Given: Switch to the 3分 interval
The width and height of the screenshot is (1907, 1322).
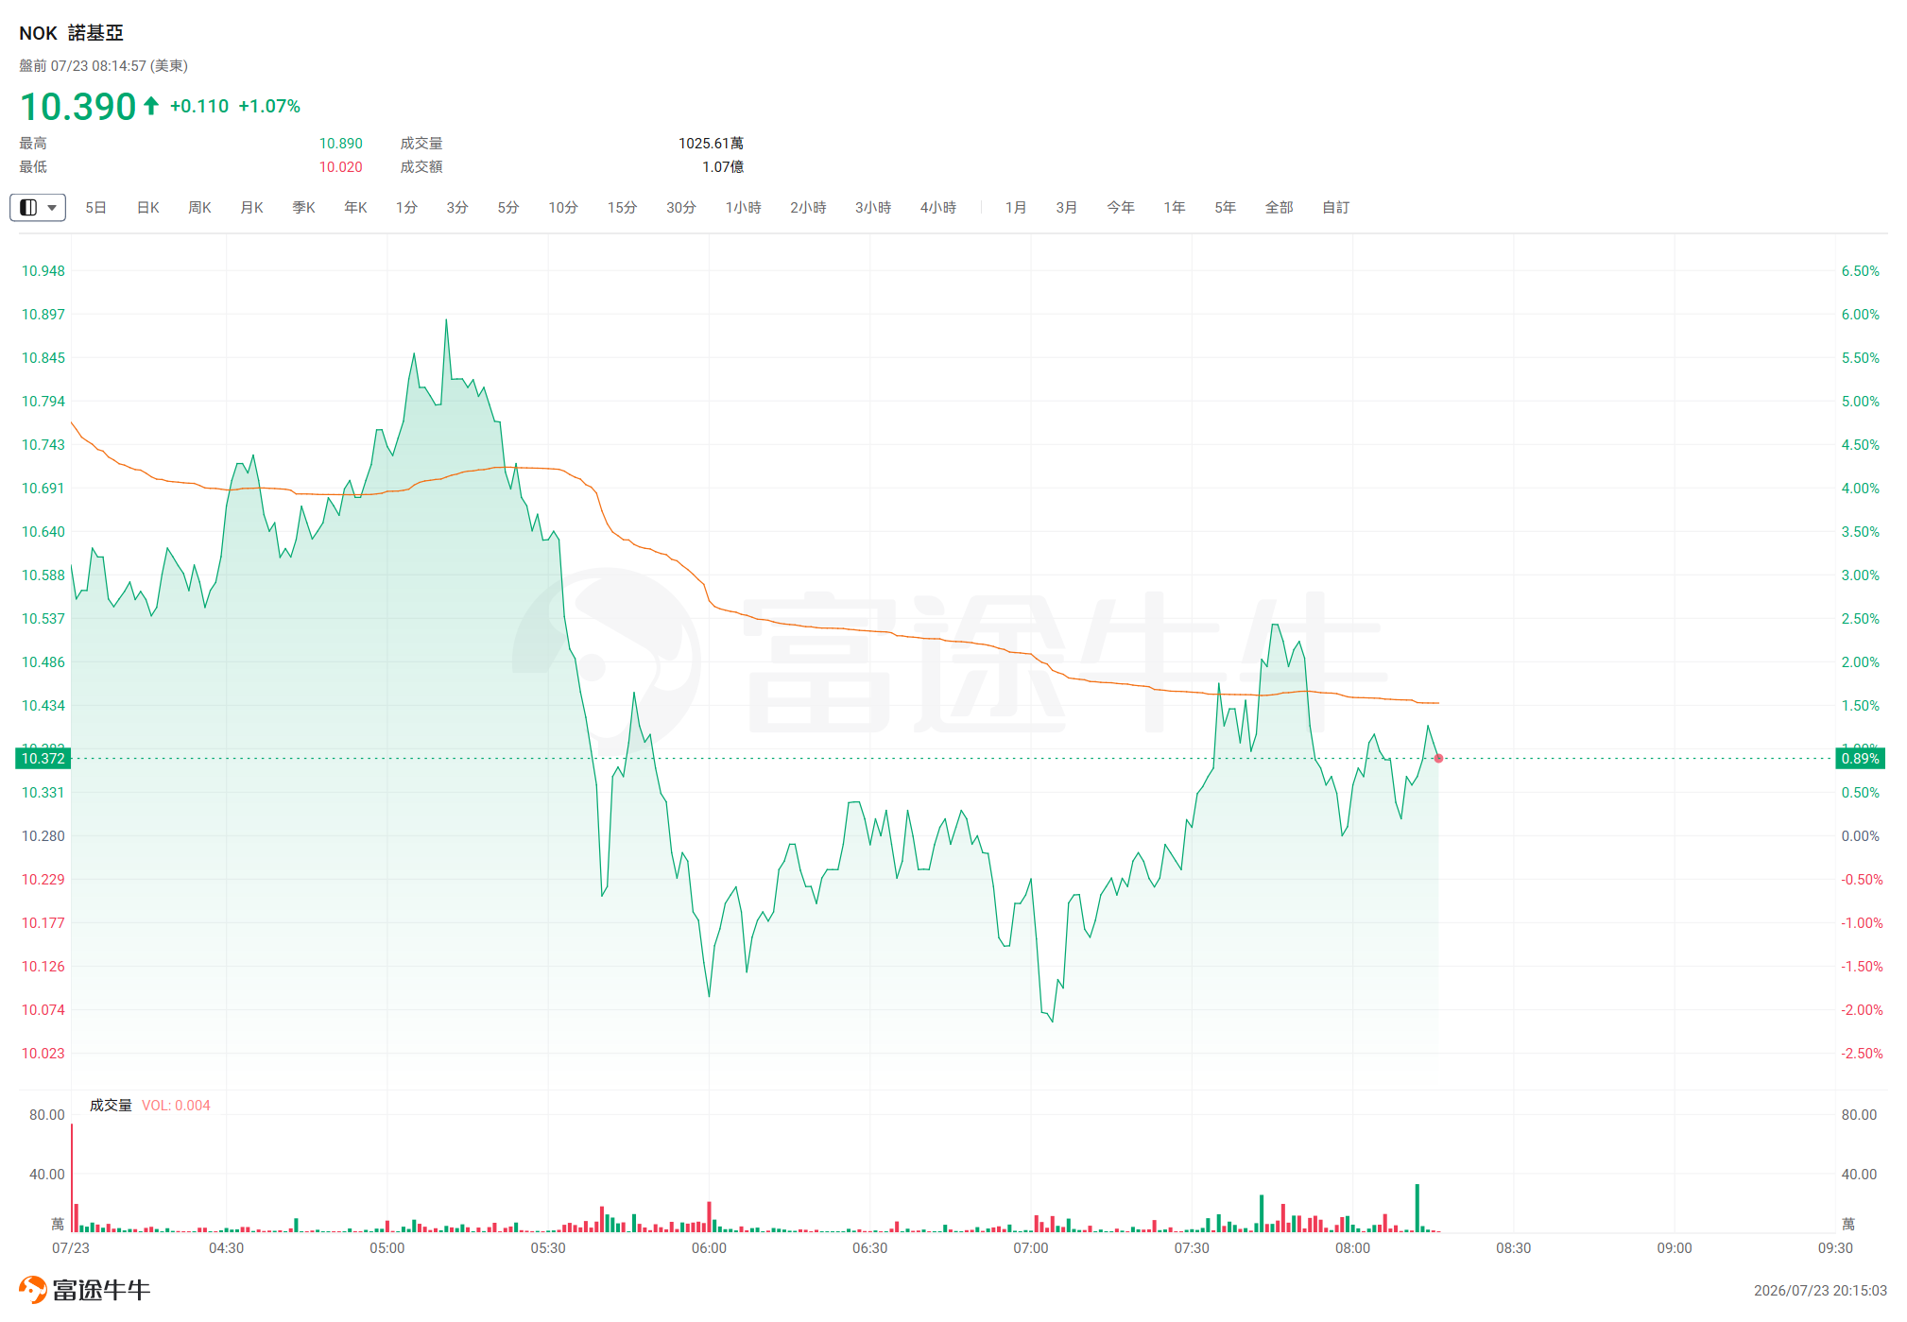Looking at the screenshot, I should click(457, 207).
